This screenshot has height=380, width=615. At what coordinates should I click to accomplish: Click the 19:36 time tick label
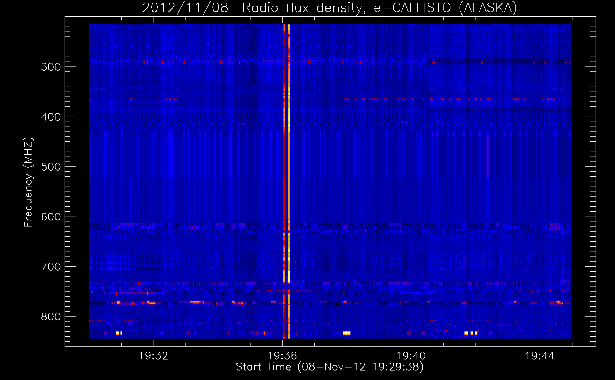point(282,356)
